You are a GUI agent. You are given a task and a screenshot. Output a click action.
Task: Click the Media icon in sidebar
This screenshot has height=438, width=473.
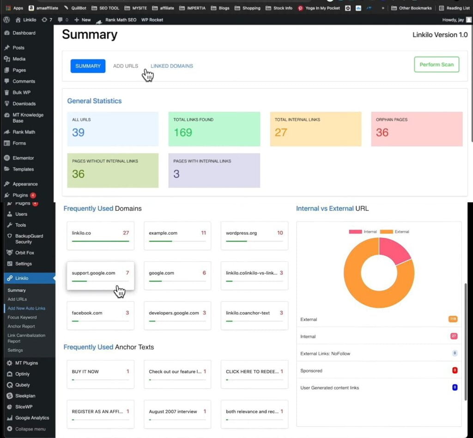click(7, 59)
